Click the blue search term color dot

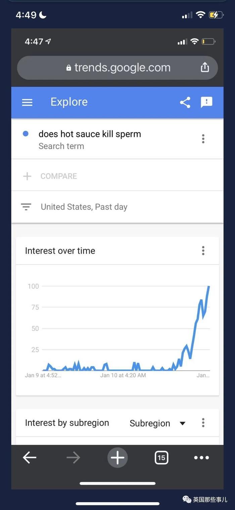(26, 134)
